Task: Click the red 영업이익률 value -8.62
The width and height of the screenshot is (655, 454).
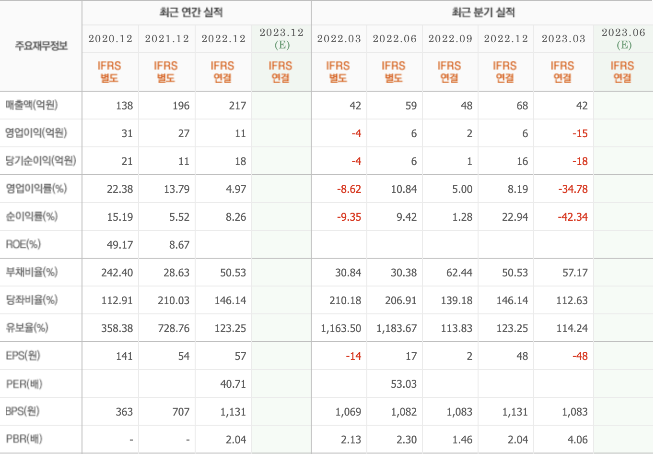Action: pyautogui.click(x=349, y=189)
